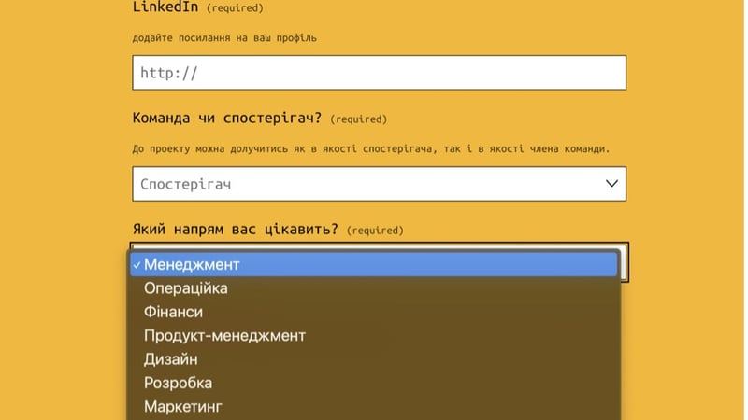The image size is (748, 420).
Task: Click the "додайте посилання на ваш профіль" hint
Action: point(224,38)
